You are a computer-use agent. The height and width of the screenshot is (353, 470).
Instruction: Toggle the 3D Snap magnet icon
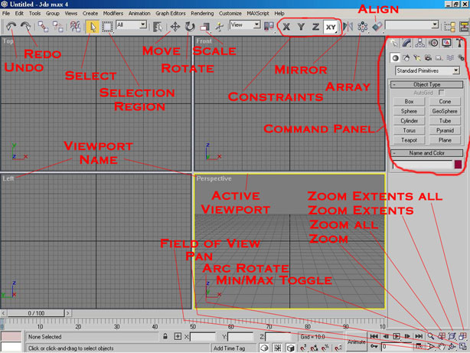[x=302, y=348]
